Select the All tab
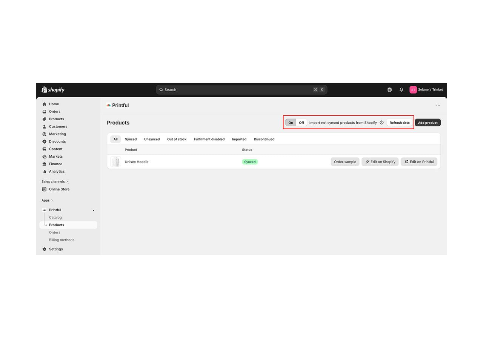The width and height of the screenshot is (483, 338). (115, 139)
